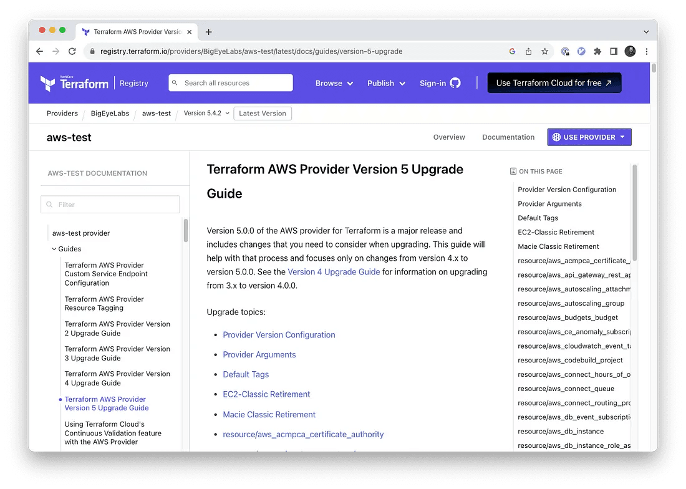Click the Sign-in text link
Viewport: 686px width, 489px height.
(433, 83)
